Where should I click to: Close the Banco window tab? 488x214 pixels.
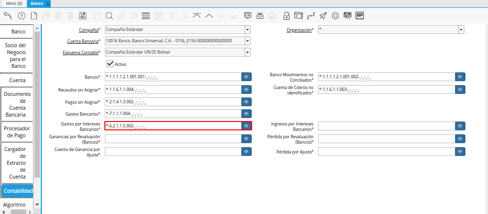pyautogui.click(x=48, y=4)
